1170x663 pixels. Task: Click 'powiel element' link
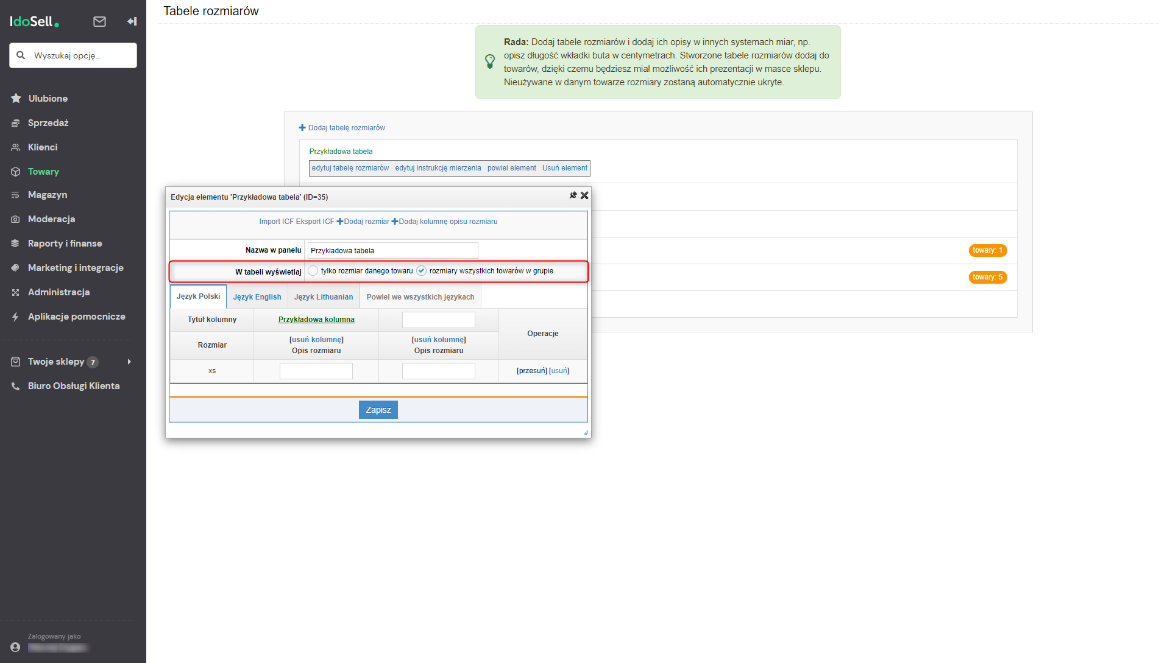(512, 168)
